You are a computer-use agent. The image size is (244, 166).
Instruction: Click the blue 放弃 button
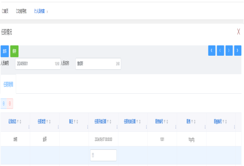tap(5, 51)
